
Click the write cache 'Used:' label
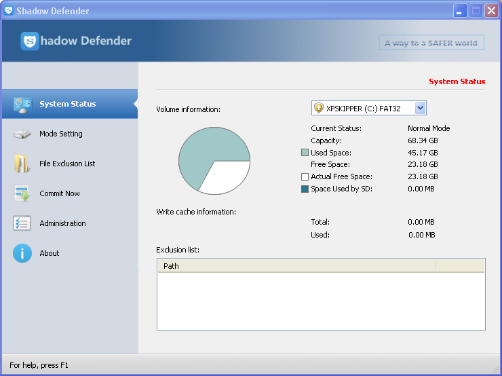pos(320,235)
